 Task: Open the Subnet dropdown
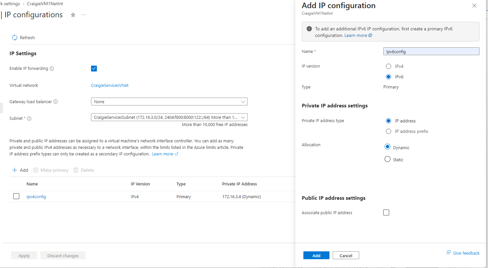169,117
